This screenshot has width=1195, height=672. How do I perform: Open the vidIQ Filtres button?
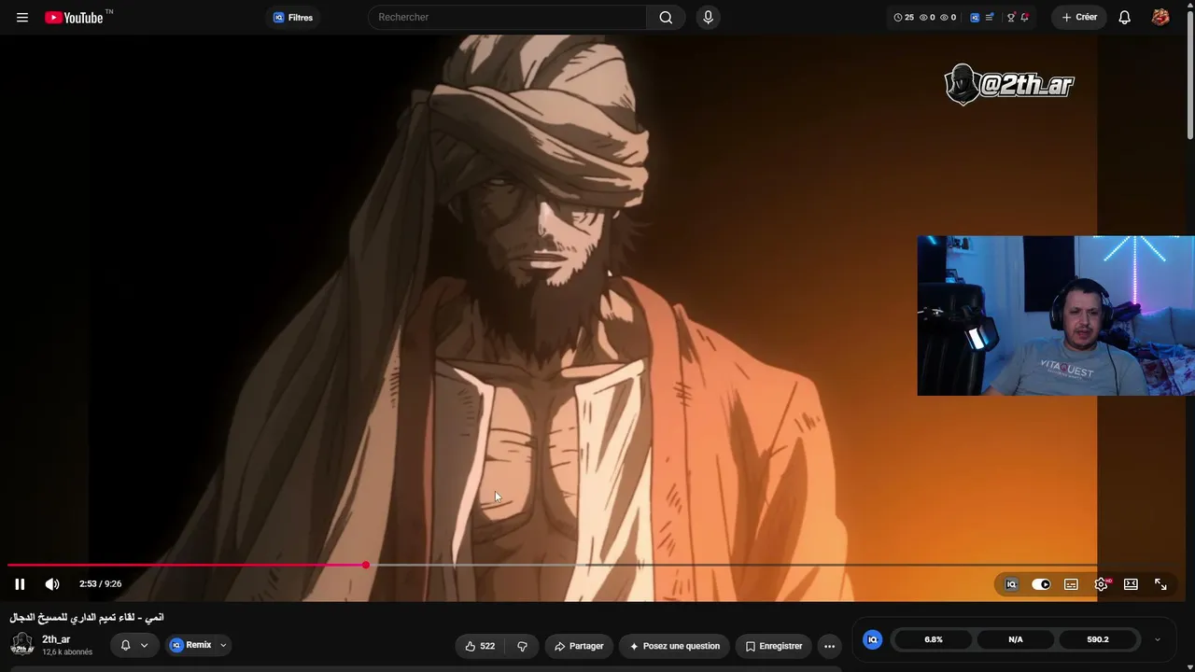pyautogui.click(x=293, y=18)
